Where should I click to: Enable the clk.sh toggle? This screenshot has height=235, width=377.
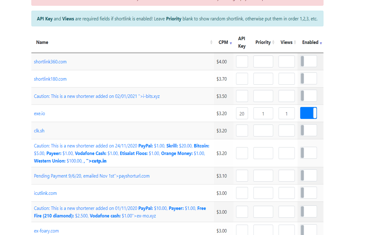(x=309, y=130)
